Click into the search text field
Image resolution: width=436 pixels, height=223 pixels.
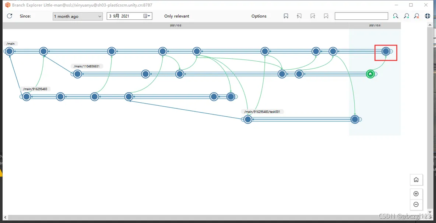[x=361, y=16]
